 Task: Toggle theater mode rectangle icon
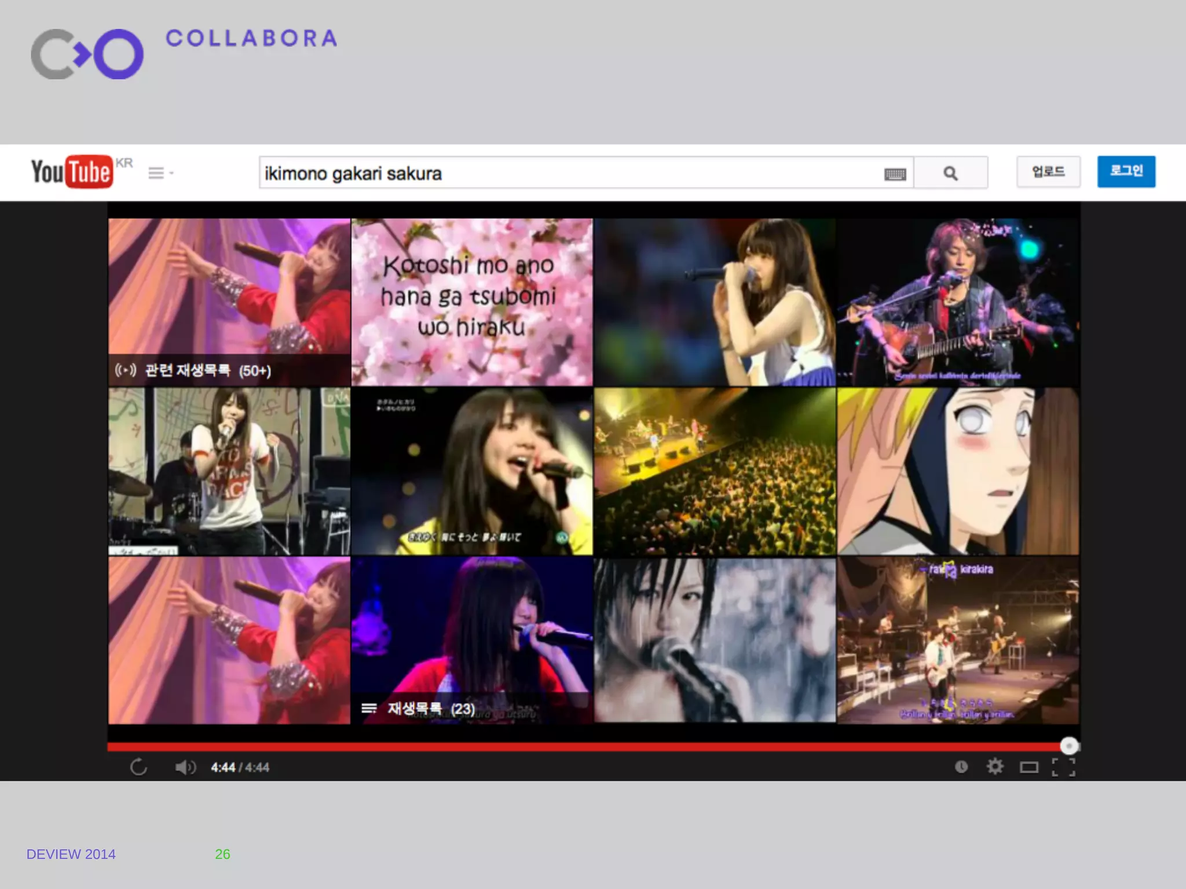coord(1029,767)
